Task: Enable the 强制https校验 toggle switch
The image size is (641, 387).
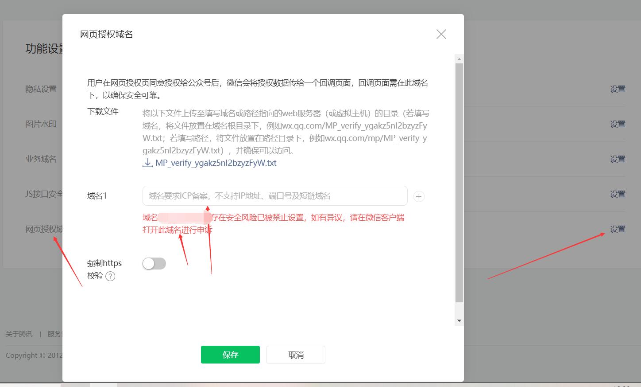Action: click(154, 264)
